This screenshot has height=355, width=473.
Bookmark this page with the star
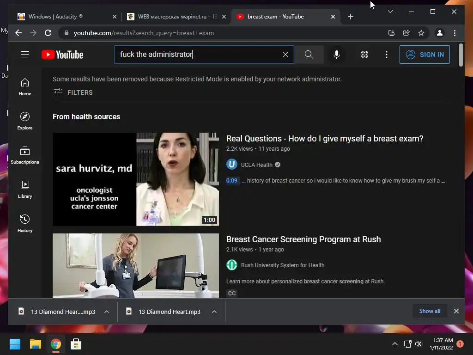(421, 33)
